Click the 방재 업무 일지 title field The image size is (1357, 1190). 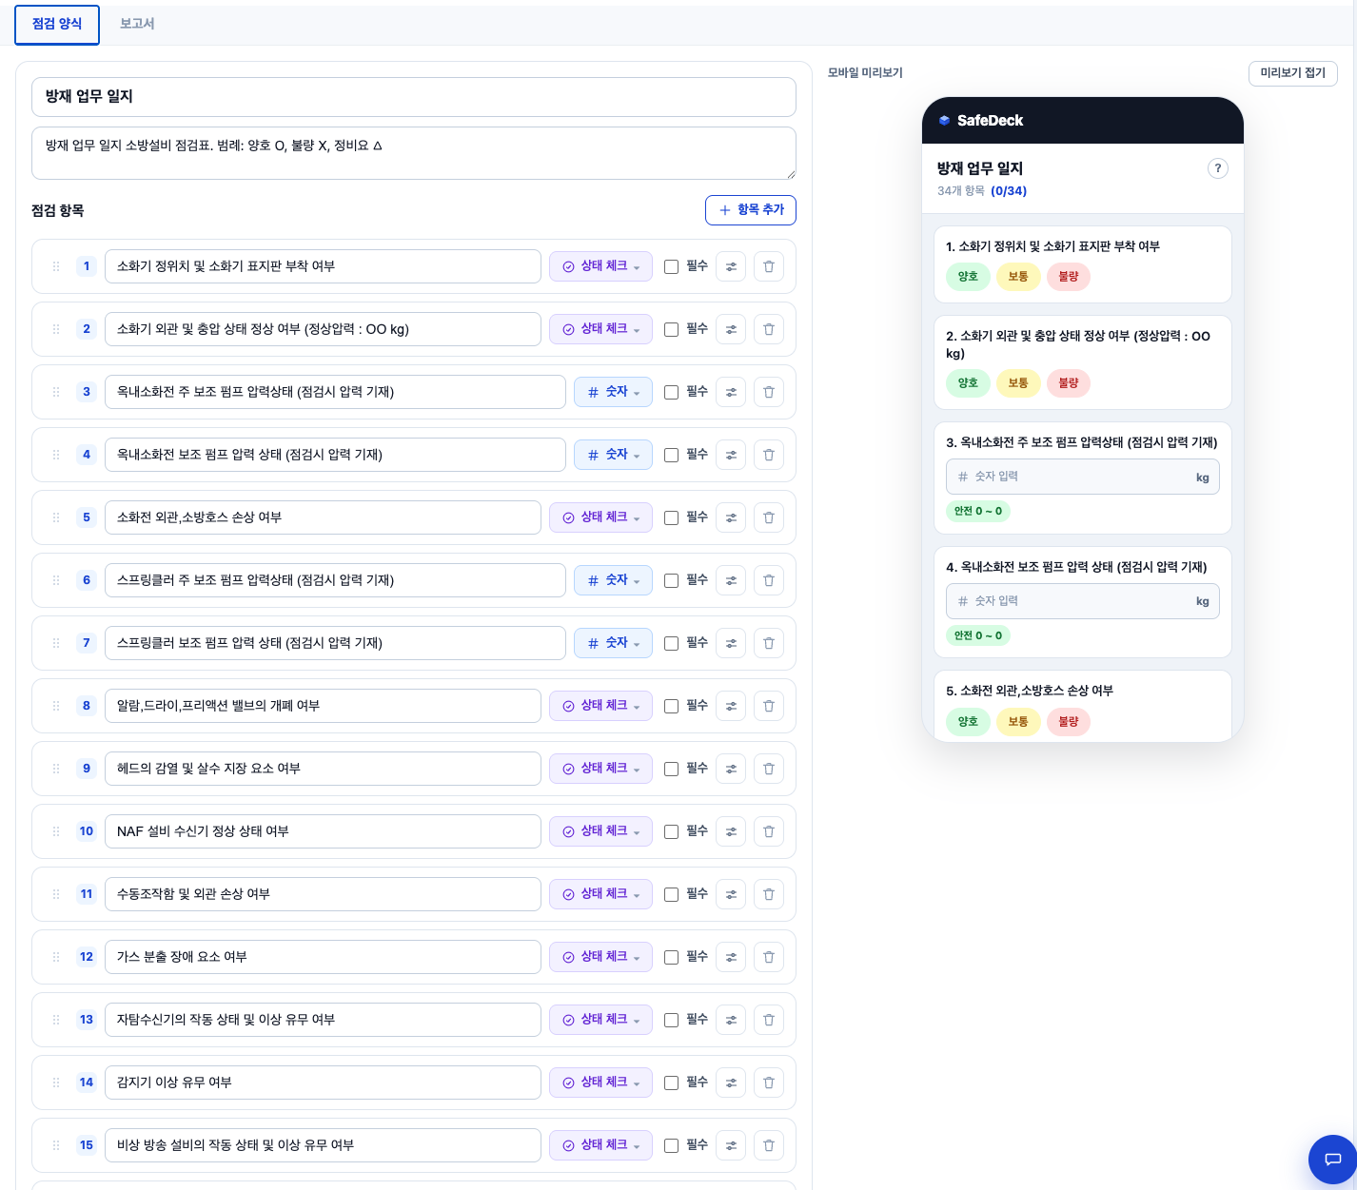[414, 97]
